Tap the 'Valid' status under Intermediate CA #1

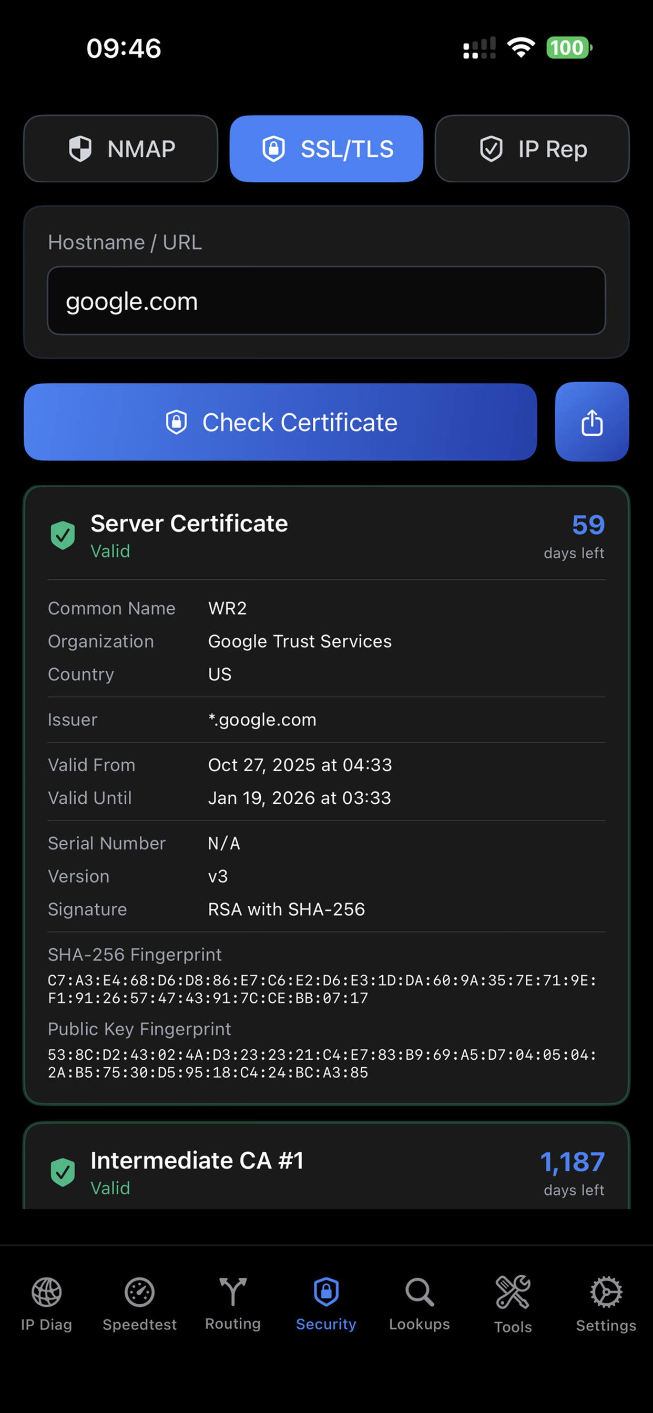click(x=110, y=1188)
